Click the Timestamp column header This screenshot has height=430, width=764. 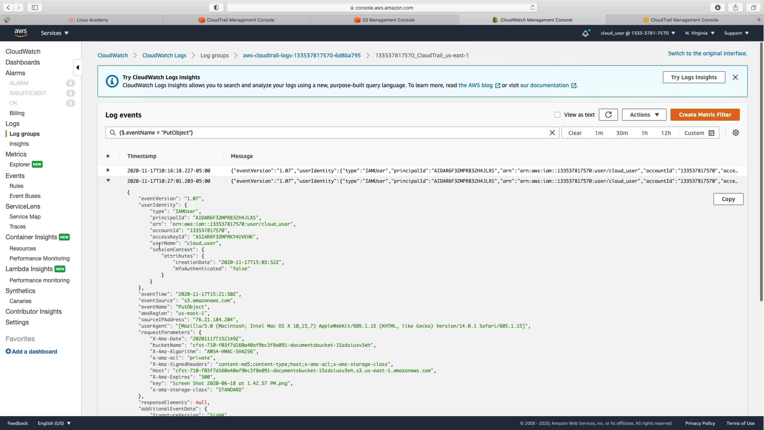click(x=142, y=156)
